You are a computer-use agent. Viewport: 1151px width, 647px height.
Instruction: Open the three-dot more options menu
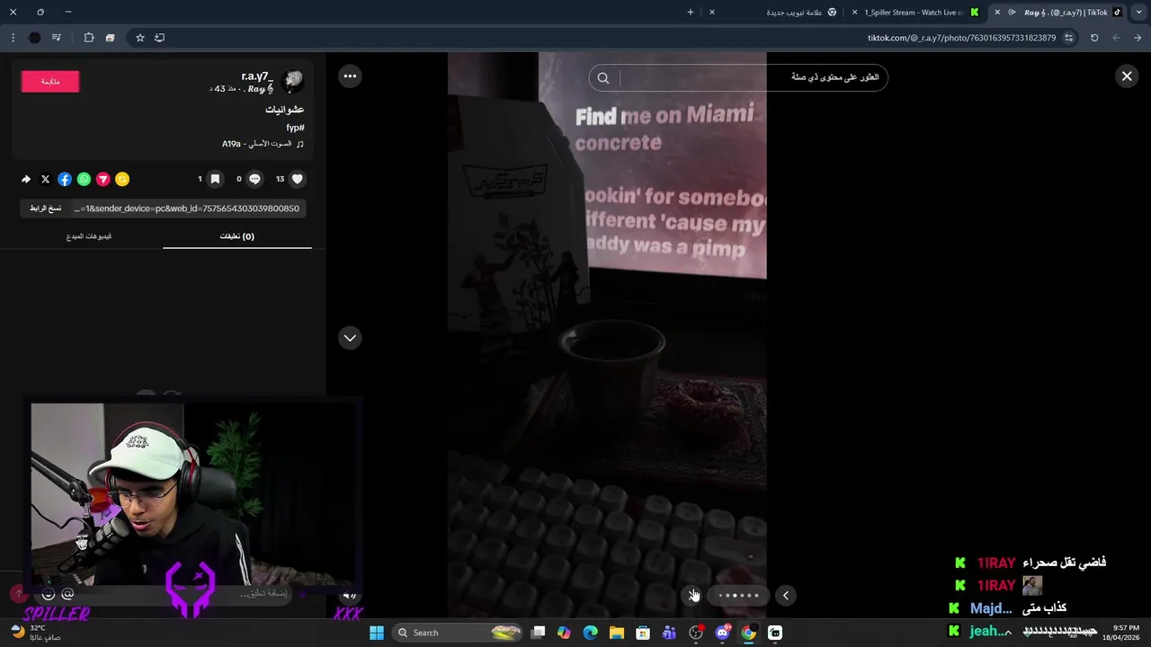coord(350,76)
